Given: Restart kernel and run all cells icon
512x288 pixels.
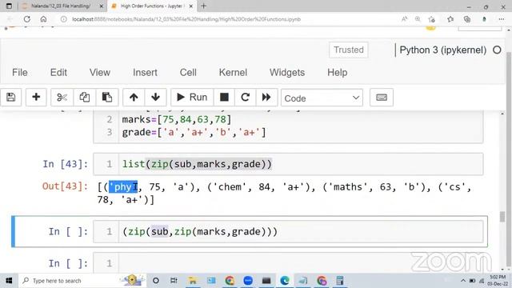Looking at the screenshot, I should click(x=266, y=98).
